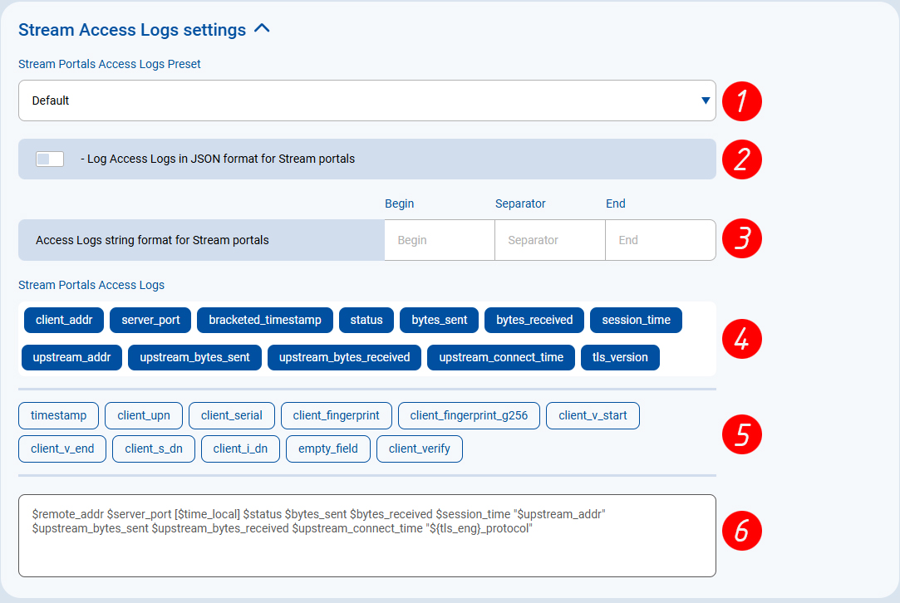Viewport: 900px width, 603px height.
Task: Click the red number 6 marker icon
Action: click(x=742, y=532)
